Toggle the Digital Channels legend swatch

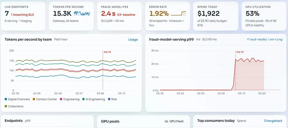[x=6, y=99]
